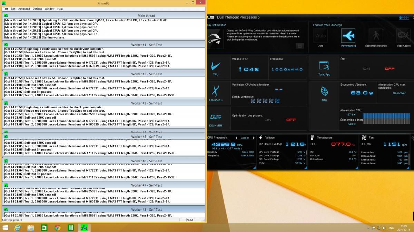Select the Mode Absent icon
The width and height of the screenshot is (414, 232).
coord(403,36)
